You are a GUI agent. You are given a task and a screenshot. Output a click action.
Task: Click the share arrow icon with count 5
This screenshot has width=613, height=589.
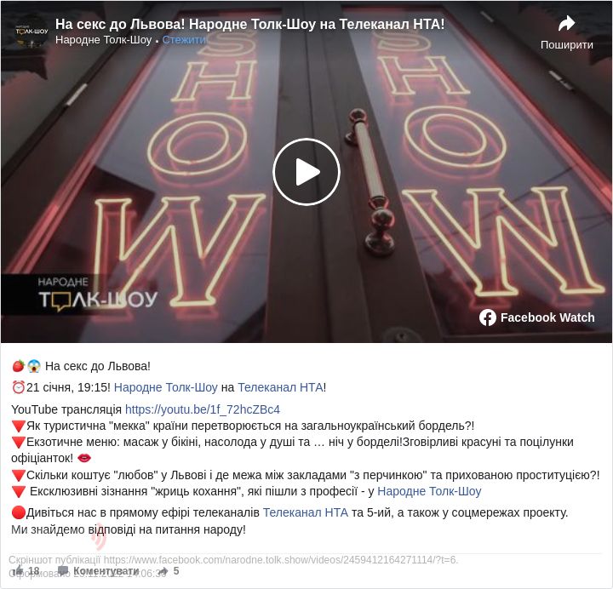[x=163, y=571]
